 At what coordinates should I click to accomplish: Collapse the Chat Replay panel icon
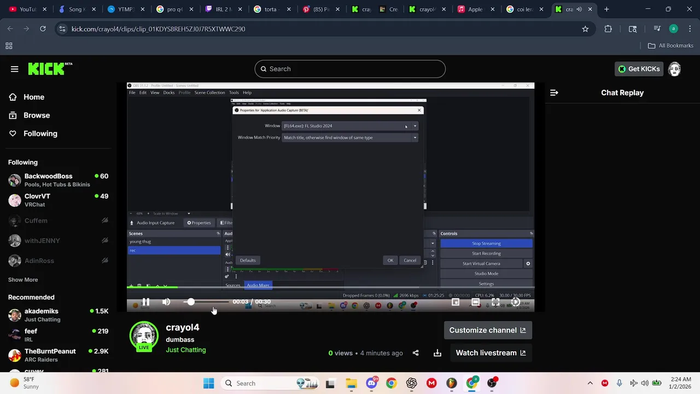tap(554, 92)
